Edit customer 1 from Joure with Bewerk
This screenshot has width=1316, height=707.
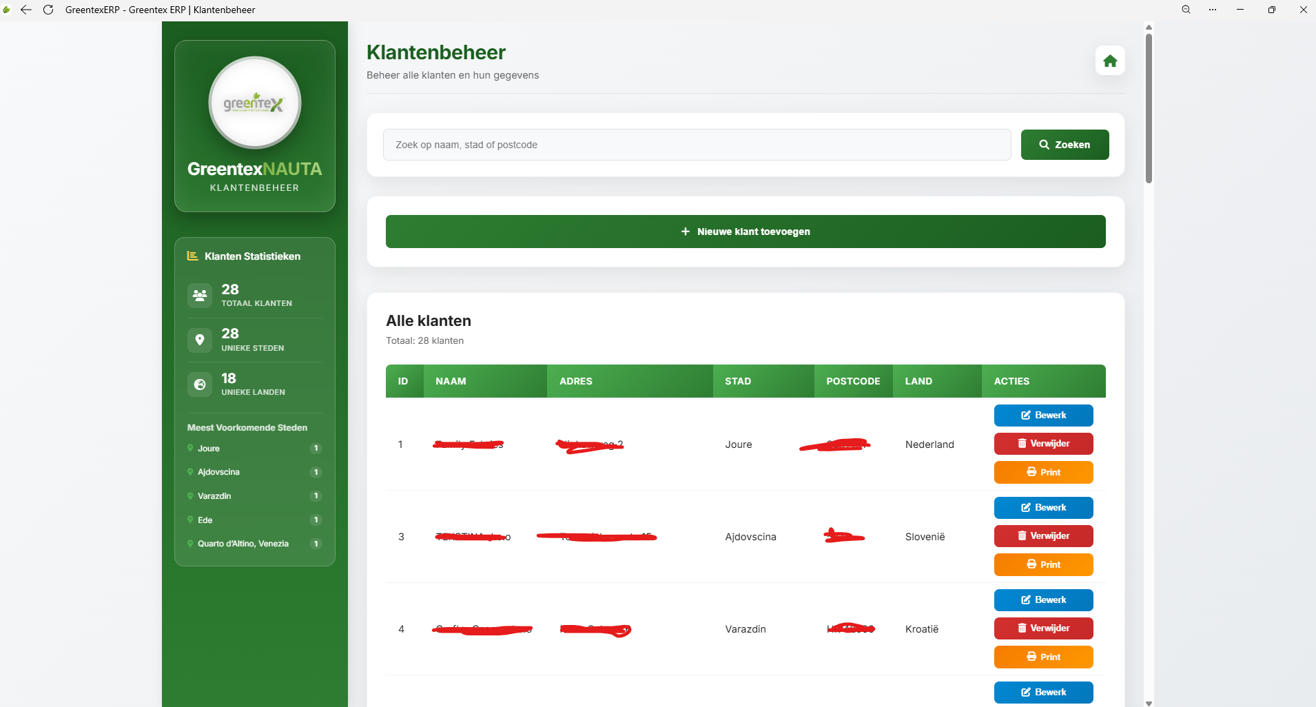tap(1043, 416)
